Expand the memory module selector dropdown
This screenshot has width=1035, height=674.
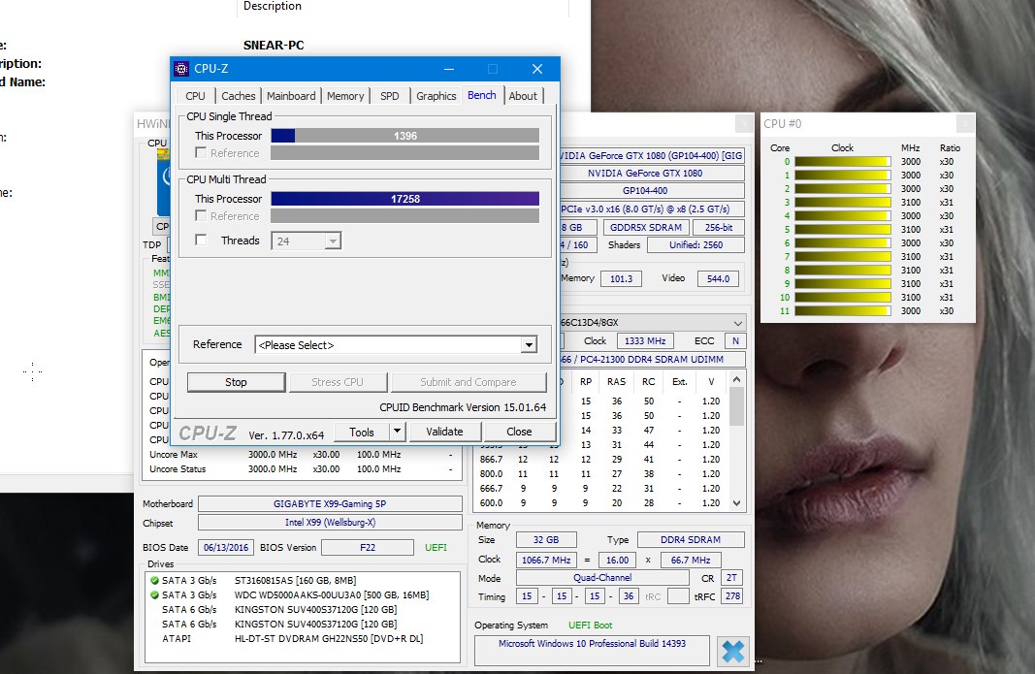pyautogui.click(x=738, y=323)
